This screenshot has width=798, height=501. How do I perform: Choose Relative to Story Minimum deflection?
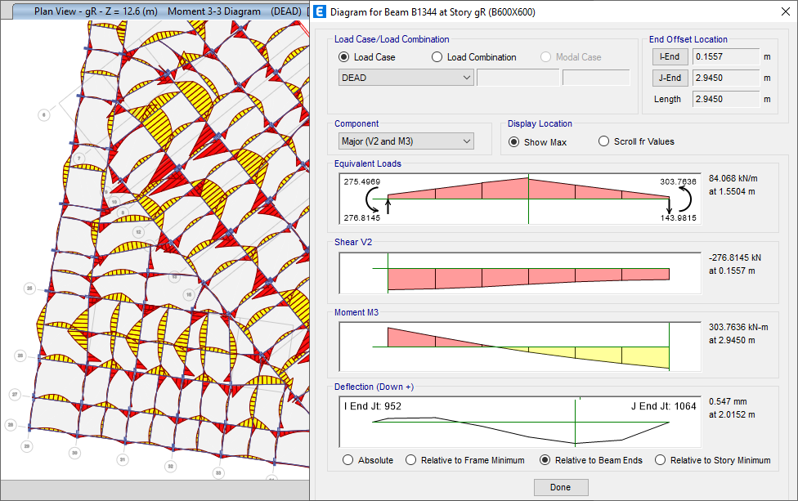click(x=661, y=460)
